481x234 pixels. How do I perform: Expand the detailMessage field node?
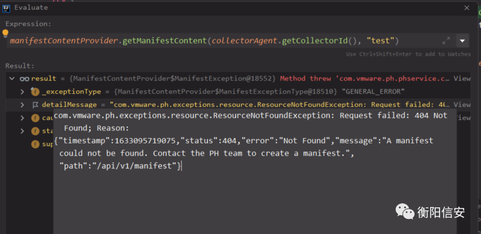(x=22, y=105)
